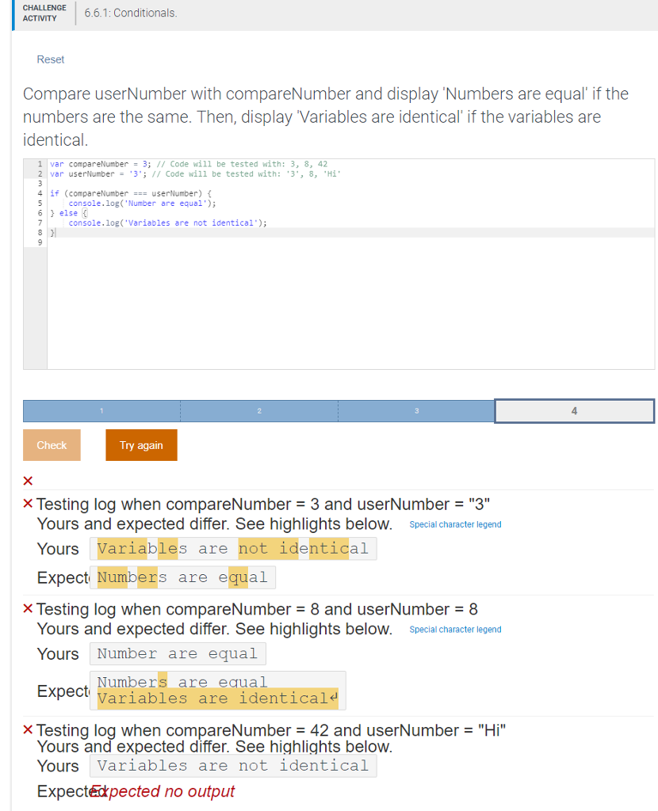The width and height of the screenshot is (658, 811).
Task: Click red X beside third Testing log entry
Action: point(28,729)
